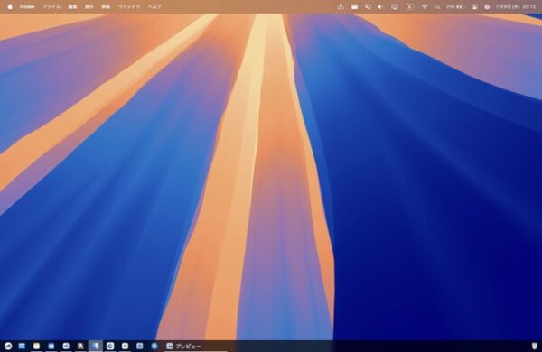Image resolution: width=542 pixels, height=352 pixels.
Task: Show the battery percentage status
Action: (x=454, y=6)
